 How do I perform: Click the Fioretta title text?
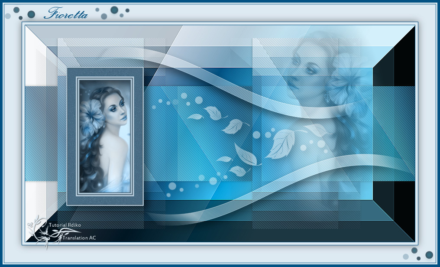coord(66,13)
